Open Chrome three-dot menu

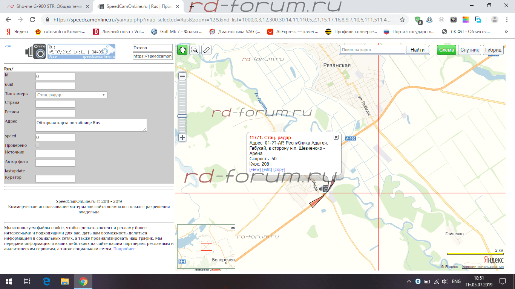pyautogui.click(x=507, y=20)
